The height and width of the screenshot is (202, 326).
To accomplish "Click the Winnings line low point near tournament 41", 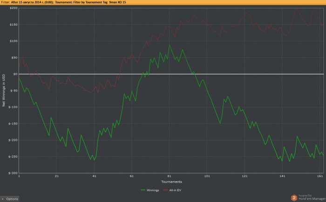I will (94, 160).
